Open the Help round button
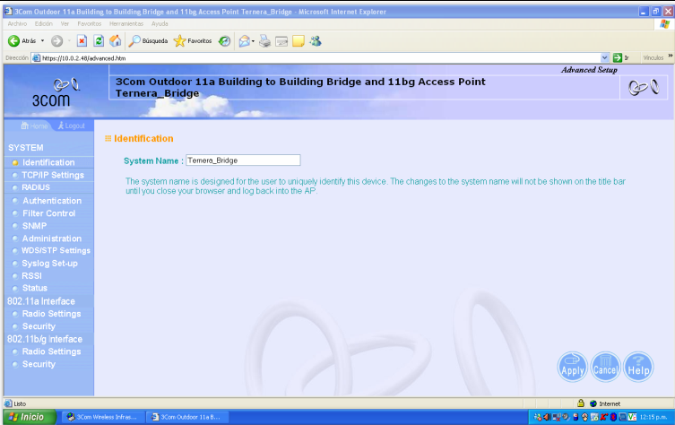 (638, 366)
